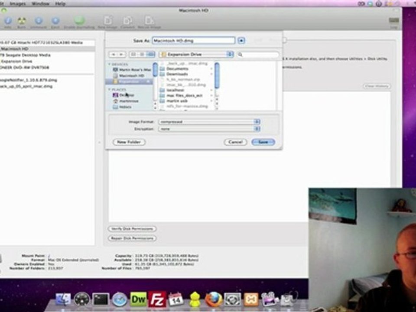Open Adium duck icon in the Dock
Image resolution: width=416 pixels, height=312 pixels.
[195, 299]
